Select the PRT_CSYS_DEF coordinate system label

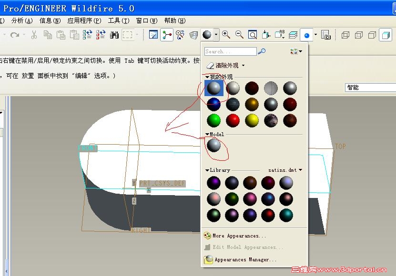click(162, 183)
